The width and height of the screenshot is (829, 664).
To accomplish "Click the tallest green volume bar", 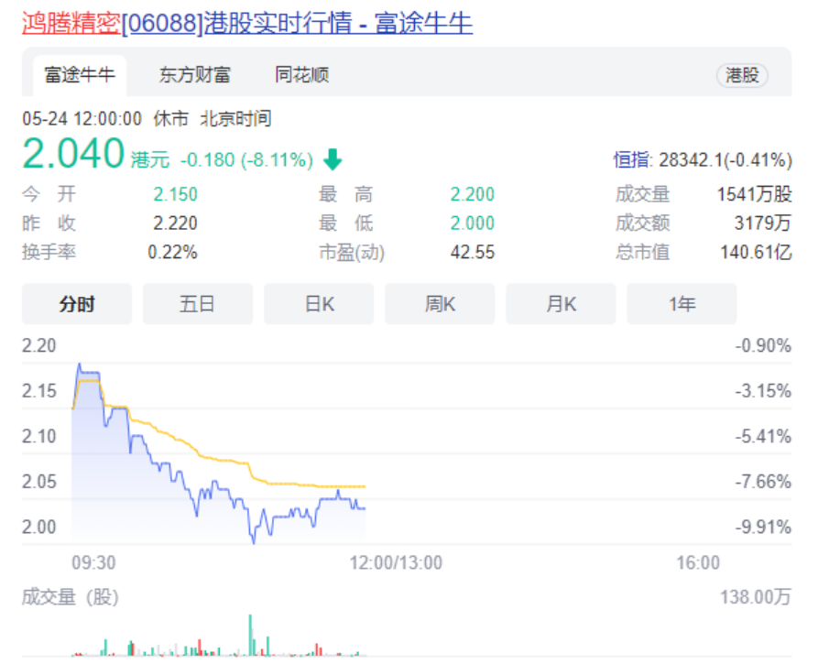I will 250,635.
